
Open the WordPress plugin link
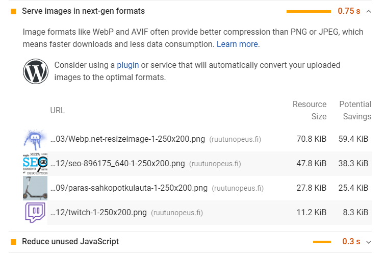(127, 65)
